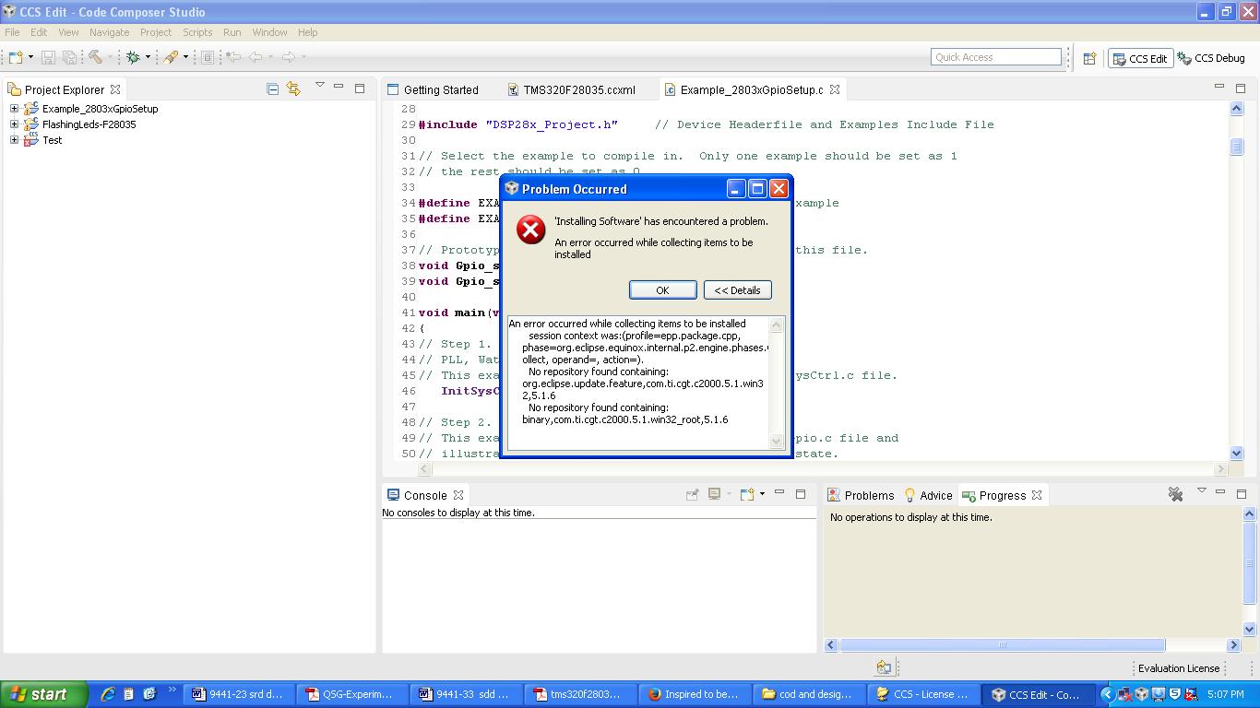
Task: Click the Windows start button
Action: coord(43,694)
